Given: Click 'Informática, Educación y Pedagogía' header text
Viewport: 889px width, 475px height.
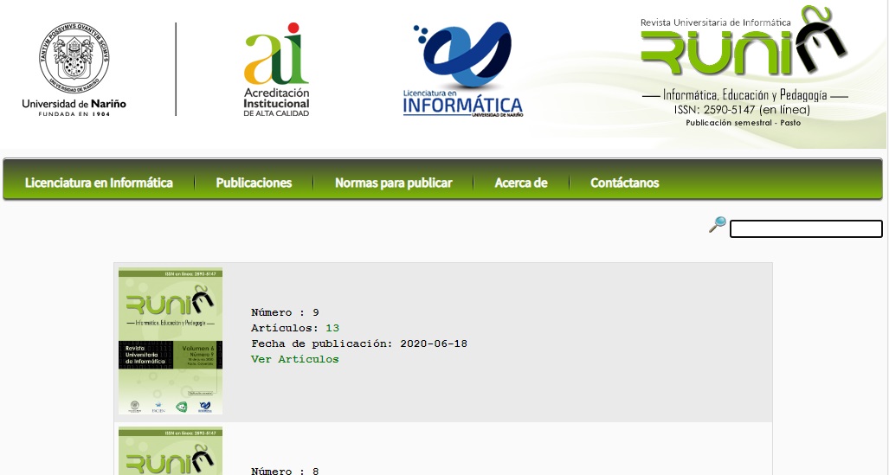Looking at the screenshot, I should pos(745,94).
